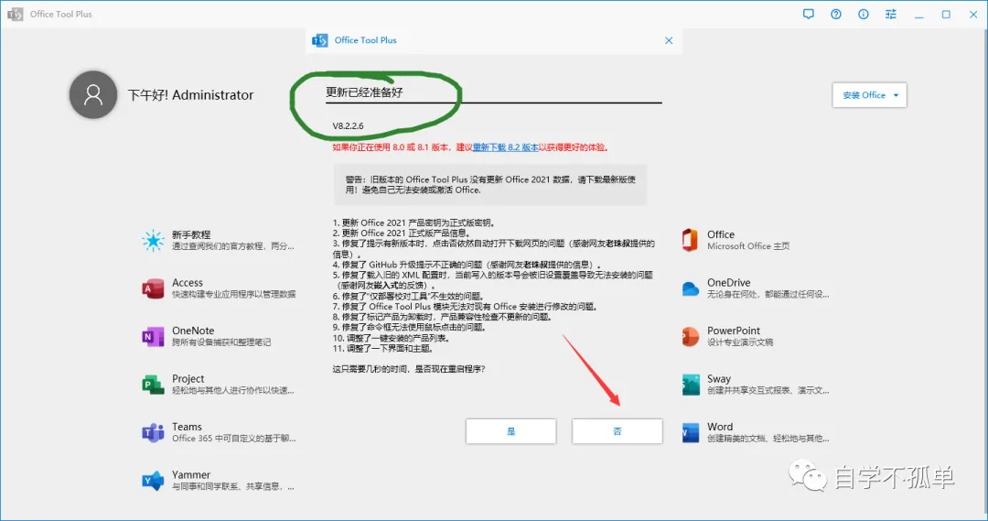The image size is (988, 521).
Task: Open the about info icon
Action: click(864, 14)
